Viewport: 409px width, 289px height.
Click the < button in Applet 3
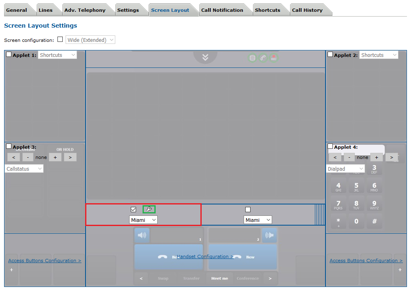pos(13,157)
